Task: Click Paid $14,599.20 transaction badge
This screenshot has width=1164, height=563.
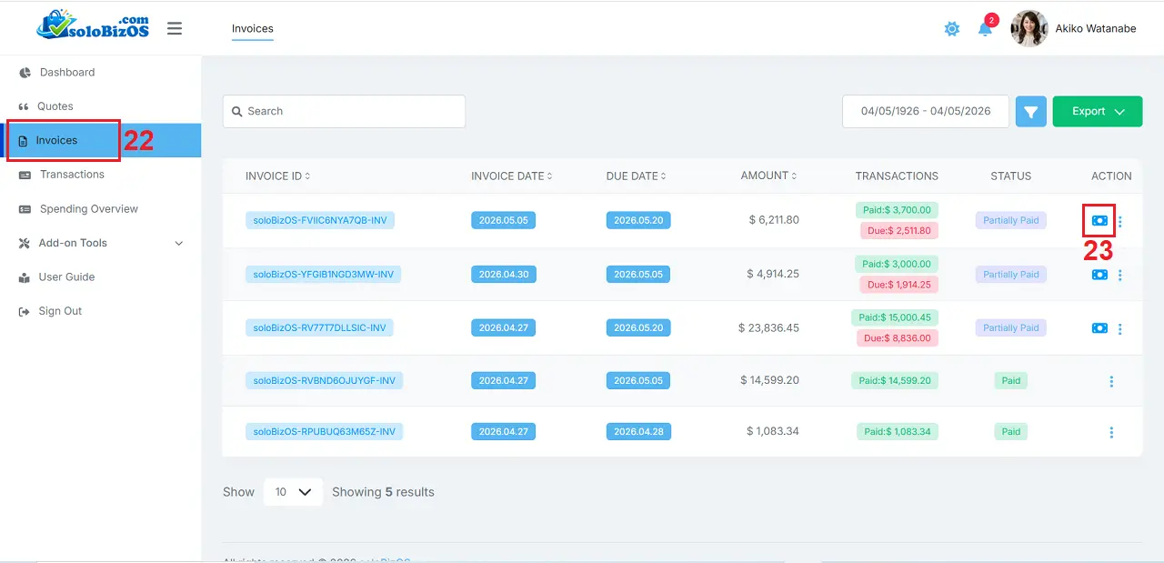Action: [895, 380]
